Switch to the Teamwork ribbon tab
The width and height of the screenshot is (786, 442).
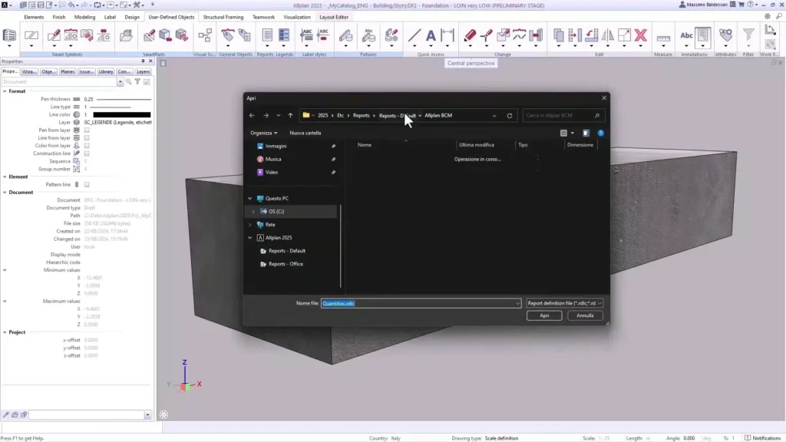pyautogui.click(x=264, y=16)
